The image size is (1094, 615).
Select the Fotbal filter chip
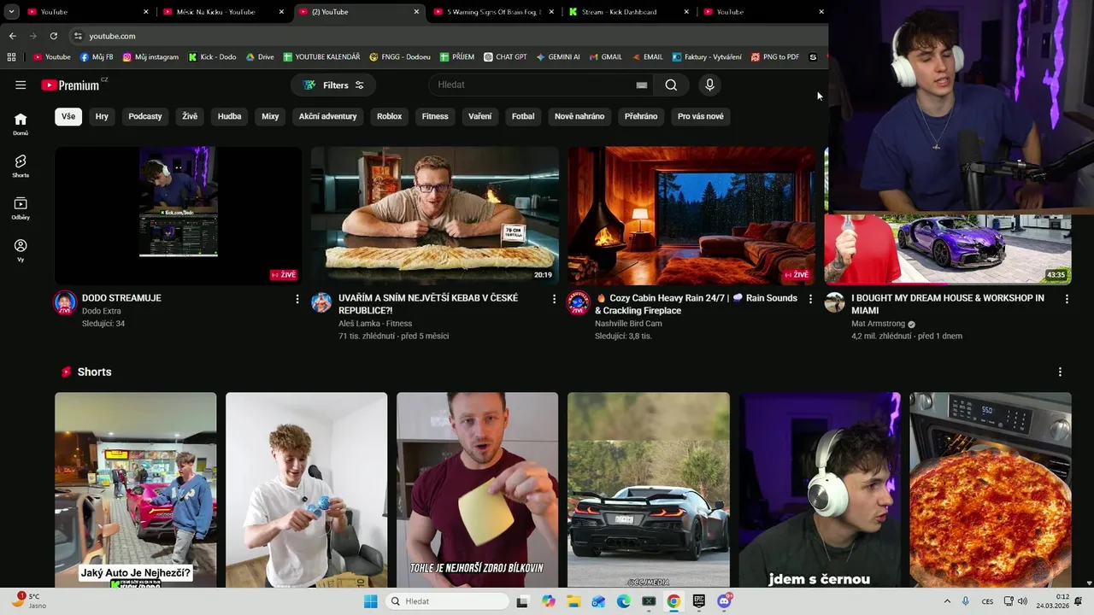click(523, 116)
